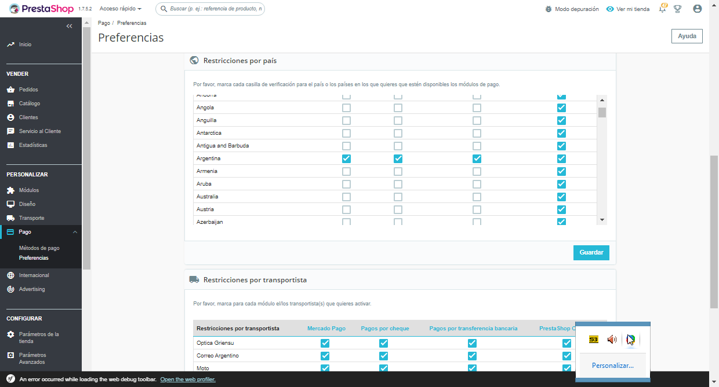The image size is (719, 387).
Task: Select the Preferencias submenu item
Action: (34, 258)
